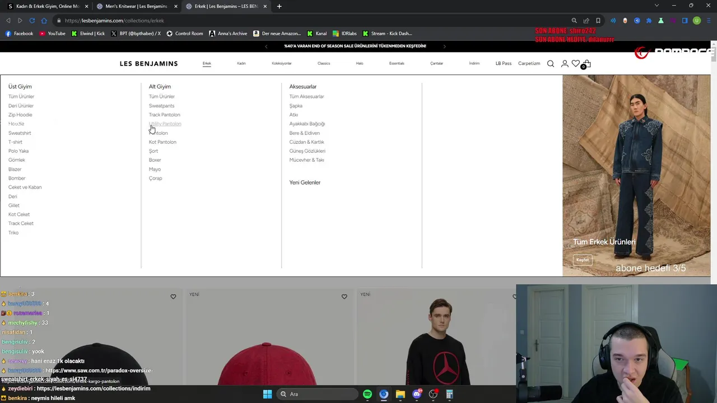
Task: Show previous announcement with left arrow
Action: pyautogui.click(x=266, y=46)
